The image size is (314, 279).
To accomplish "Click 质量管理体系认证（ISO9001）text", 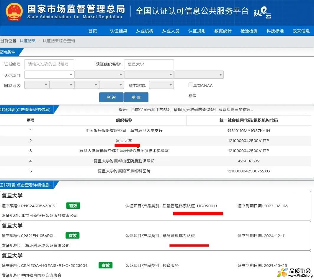I will coord(190,206).
